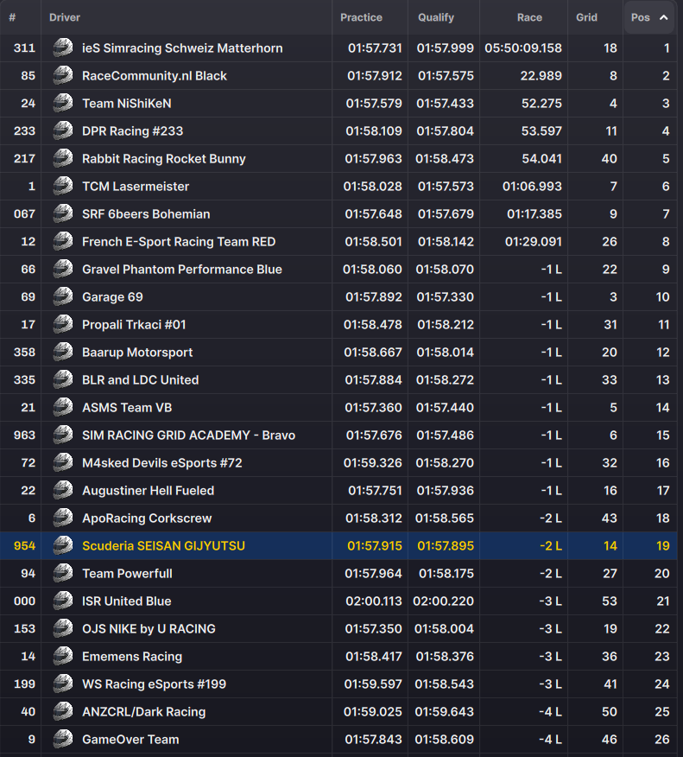Click helmet icon for SIM RACING GRID ACADEMY - Bravo
683x757 pixels.
coord(63,435)
